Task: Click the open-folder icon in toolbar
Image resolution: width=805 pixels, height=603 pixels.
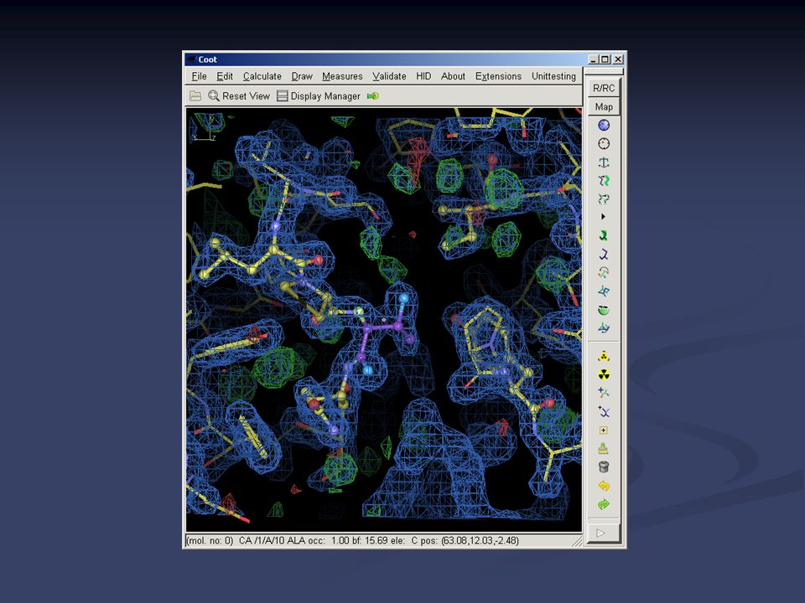Action: (x=195, y=95)
